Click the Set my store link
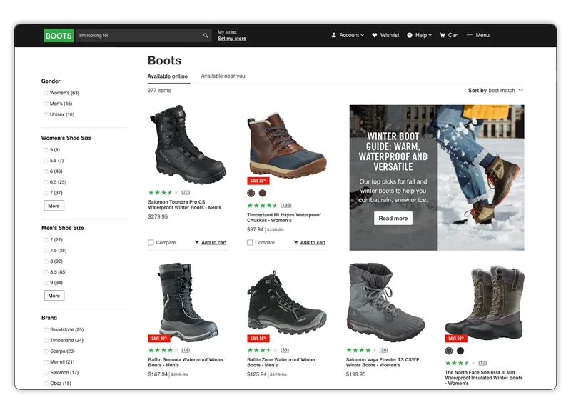This screenshot has height=405, width=571. click(x=231, y=39)
